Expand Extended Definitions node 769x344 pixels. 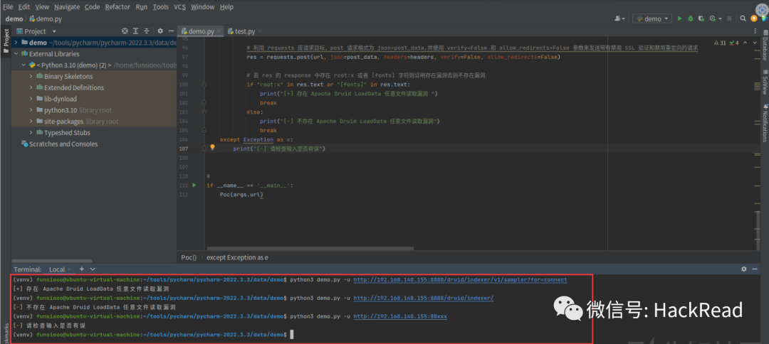pyautogui.click(x=31, y=87)
